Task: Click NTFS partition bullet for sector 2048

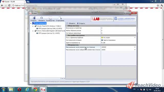Action: 37,28
